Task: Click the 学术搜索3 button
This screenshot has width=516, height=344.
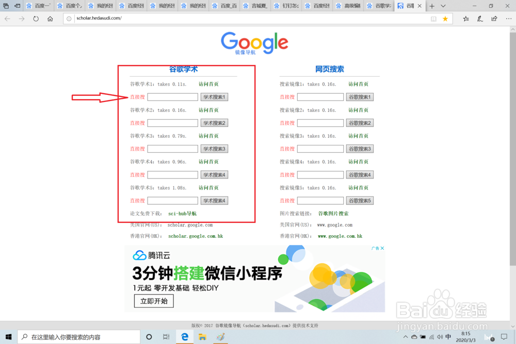Action: pyautogui.click(x=214, y=149)
